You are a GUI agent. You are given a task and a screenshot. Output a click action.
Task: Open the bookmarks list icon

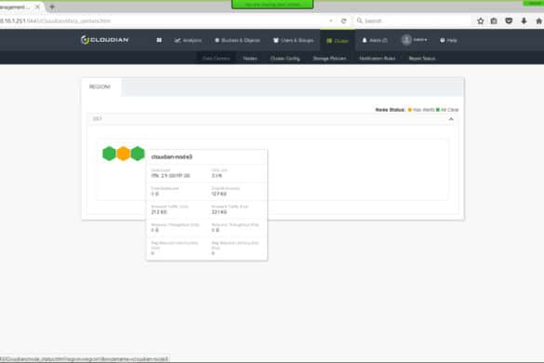[x=494, y=20]
